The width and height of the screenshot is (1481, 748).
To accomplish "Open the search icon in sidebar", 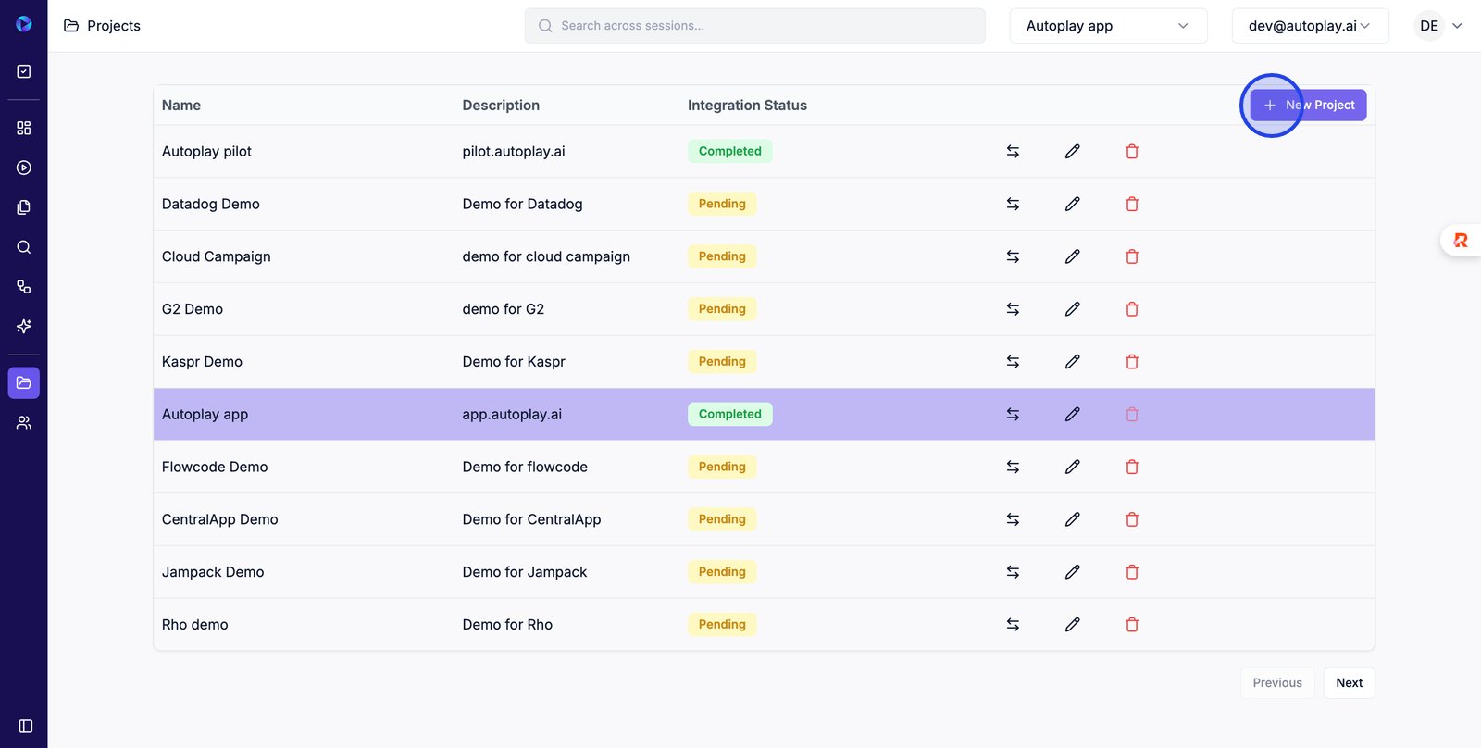I will pyautogui.click(x=24, y=247).
